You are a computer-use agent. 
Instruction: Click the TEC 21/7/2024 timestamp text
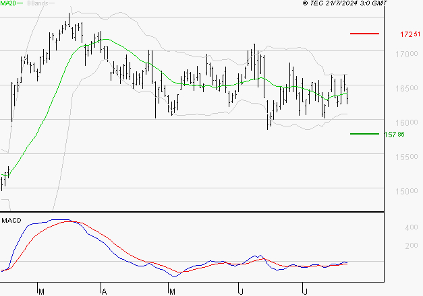coord(345,3)
